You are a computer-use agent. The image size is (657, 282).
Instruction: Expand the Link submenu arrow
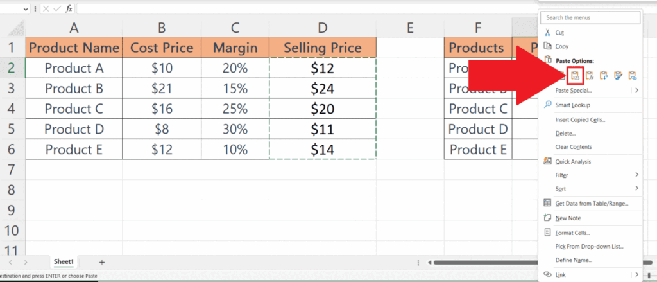(636, 274)
